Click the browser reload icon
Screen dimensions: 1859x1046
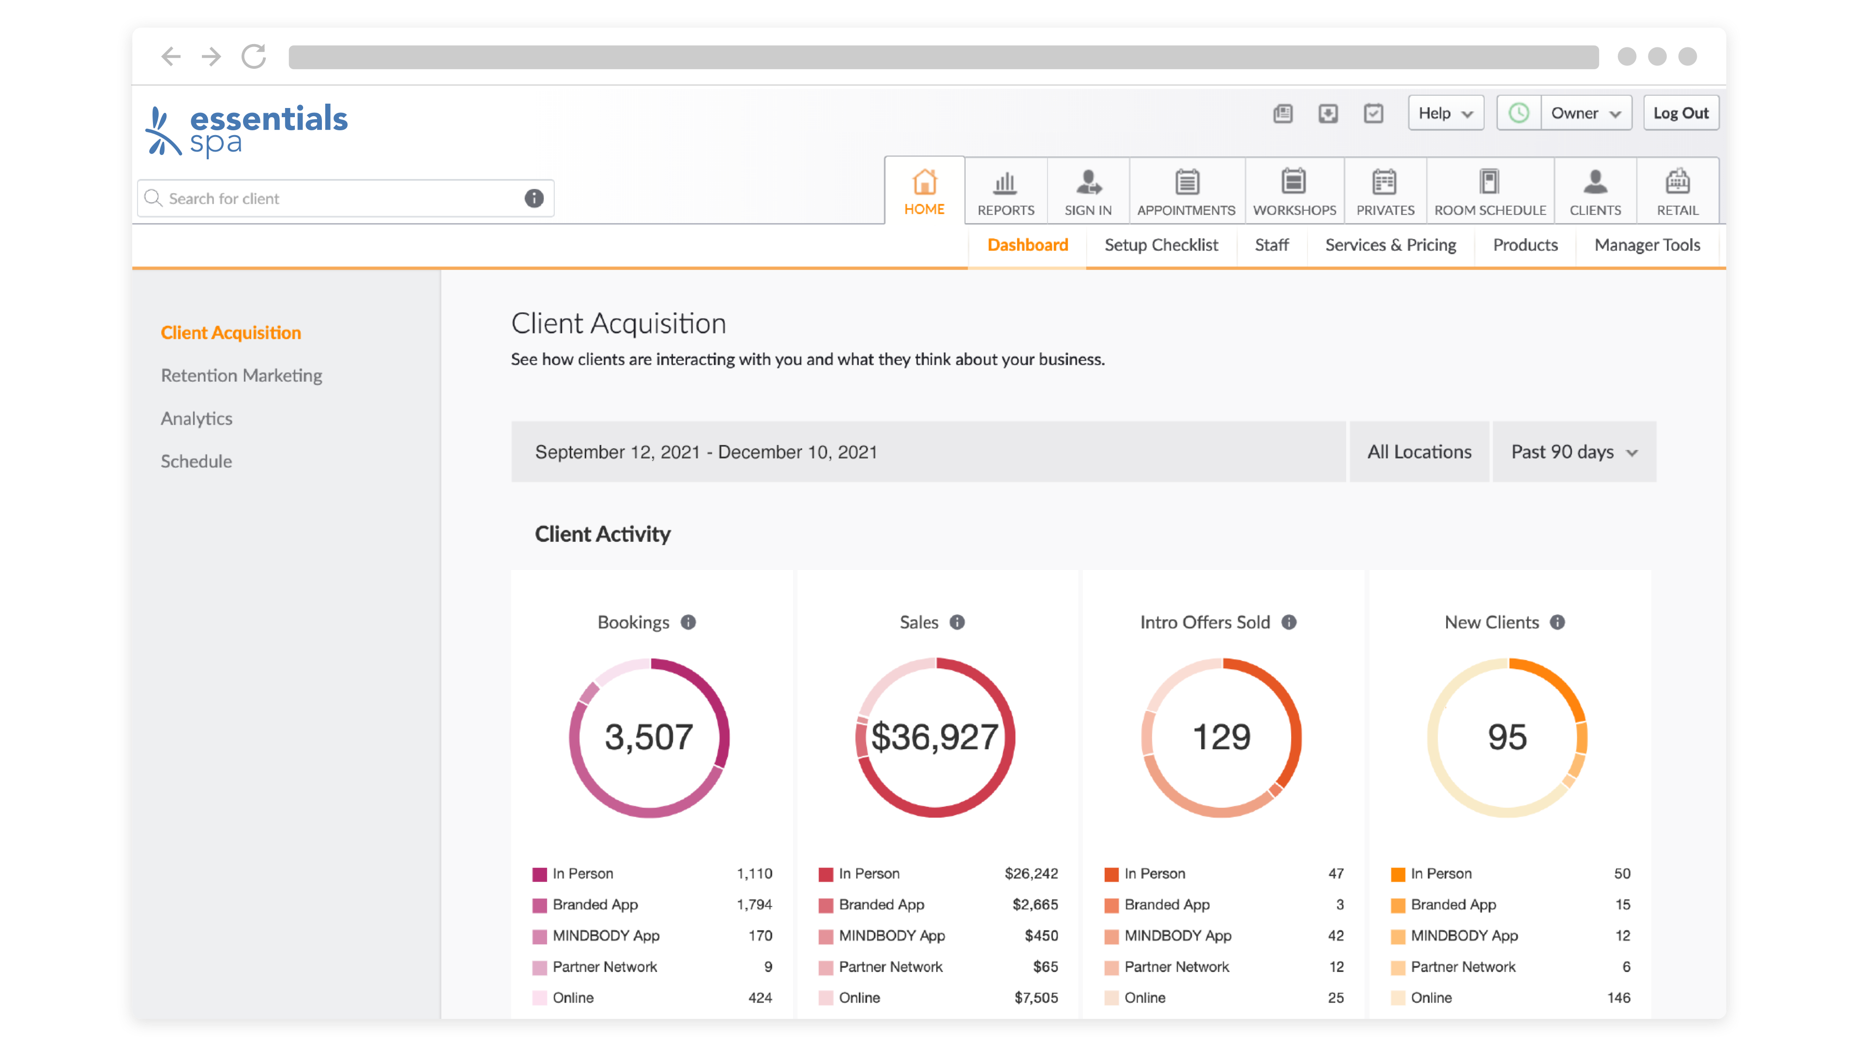click(254, 56)
